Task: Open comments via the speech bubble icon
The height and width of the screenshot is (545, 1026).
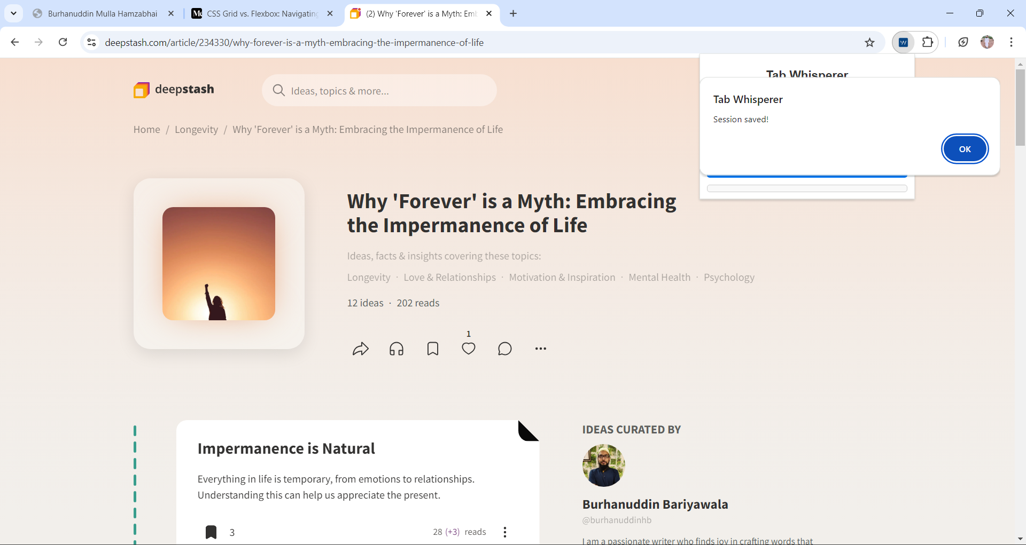Action: (x=504, y=349)
